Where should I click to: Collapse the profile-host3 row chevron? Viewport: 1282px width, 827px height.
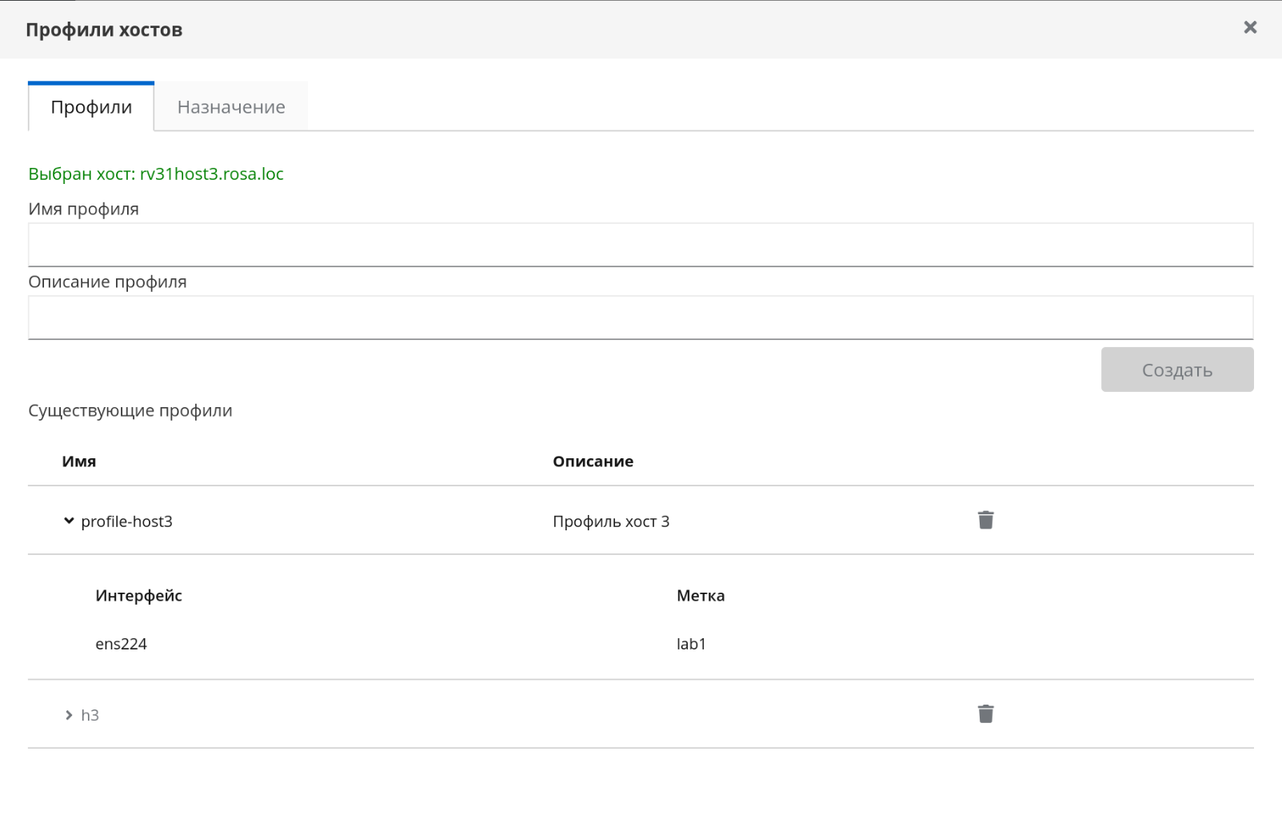(69, 521)
